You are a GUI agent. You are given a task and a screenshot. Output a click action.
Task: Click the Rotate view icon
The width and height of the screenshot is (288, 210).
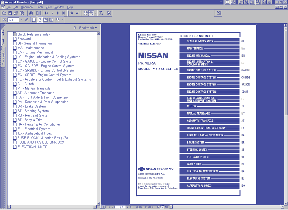(58, 19)
